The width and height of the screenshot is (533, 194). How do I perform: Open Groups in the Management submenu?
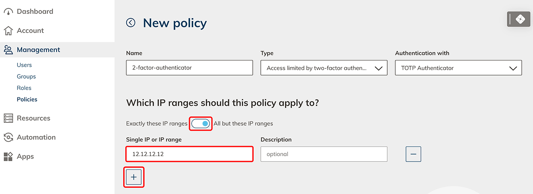26,77
